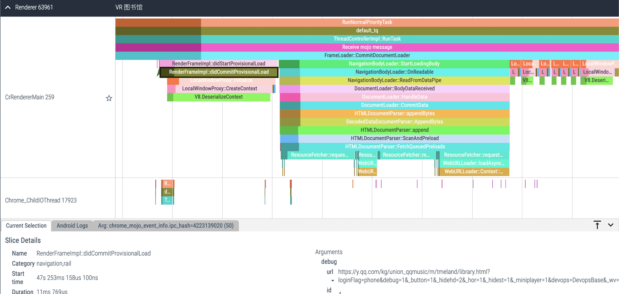Select the HTMLDocumentParser::FetchQueuedPreloads slice
Viewport: 619px width, 294px height.
coord(395,147)
